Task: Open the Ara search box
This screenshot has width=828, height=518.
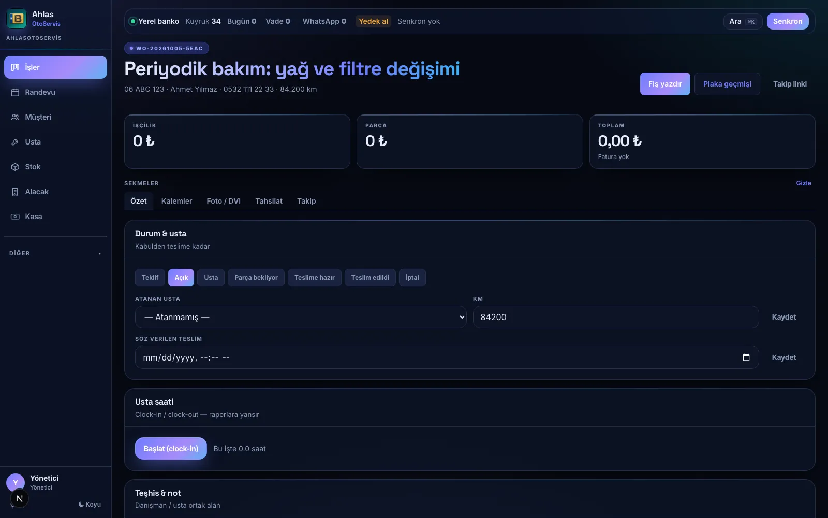Action: pos(743,21)
